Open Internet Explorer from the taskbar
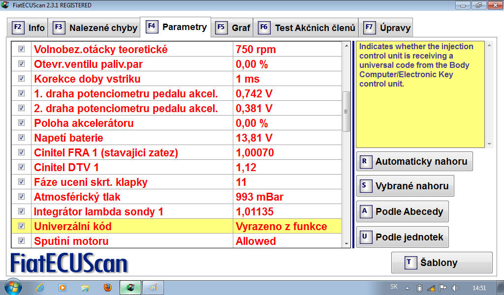 click(40, 288)
